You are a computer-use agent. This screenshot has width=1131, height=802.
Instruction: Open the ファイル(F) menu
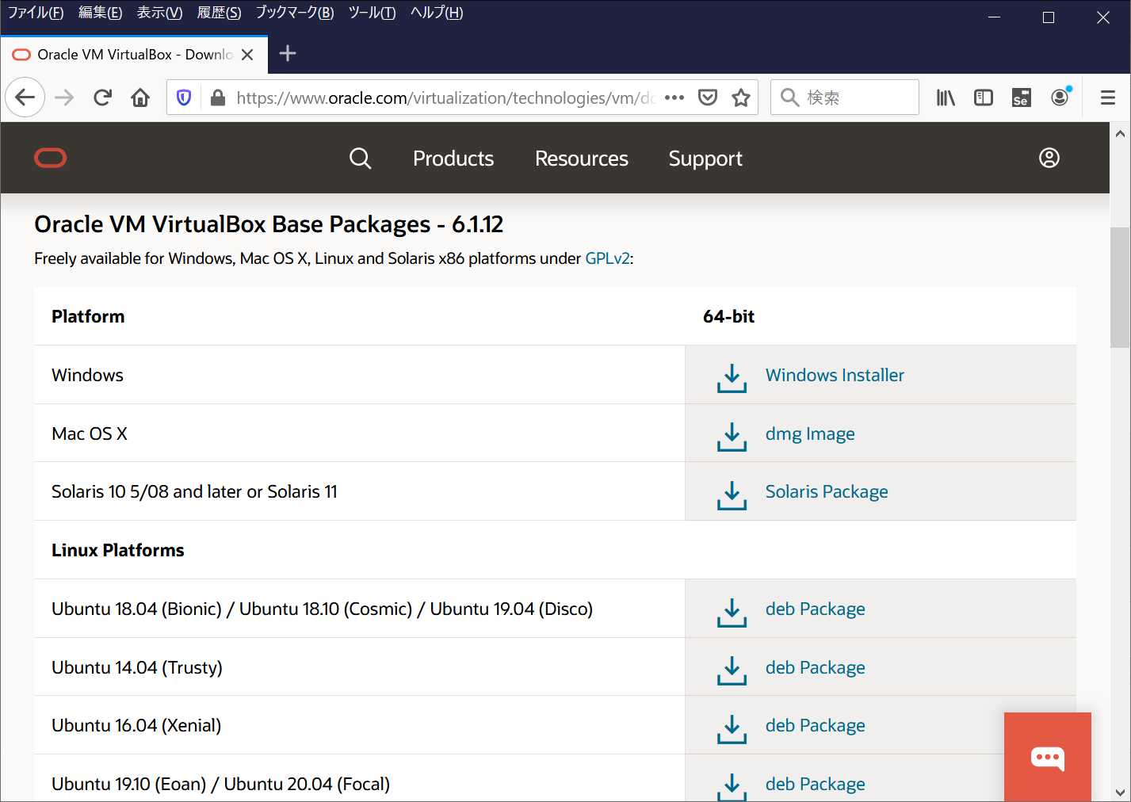(36, 13)
